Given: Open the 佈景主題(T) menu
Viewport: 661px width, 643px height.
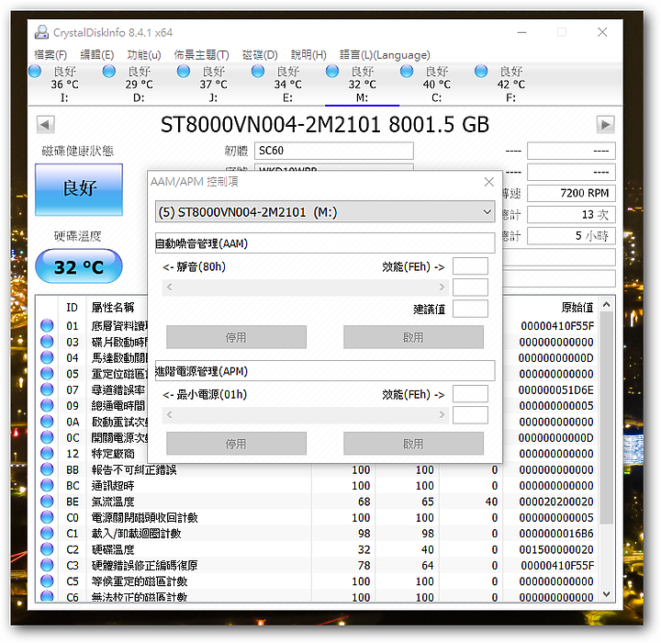Looking at the screenshot, I should (201, 55).
